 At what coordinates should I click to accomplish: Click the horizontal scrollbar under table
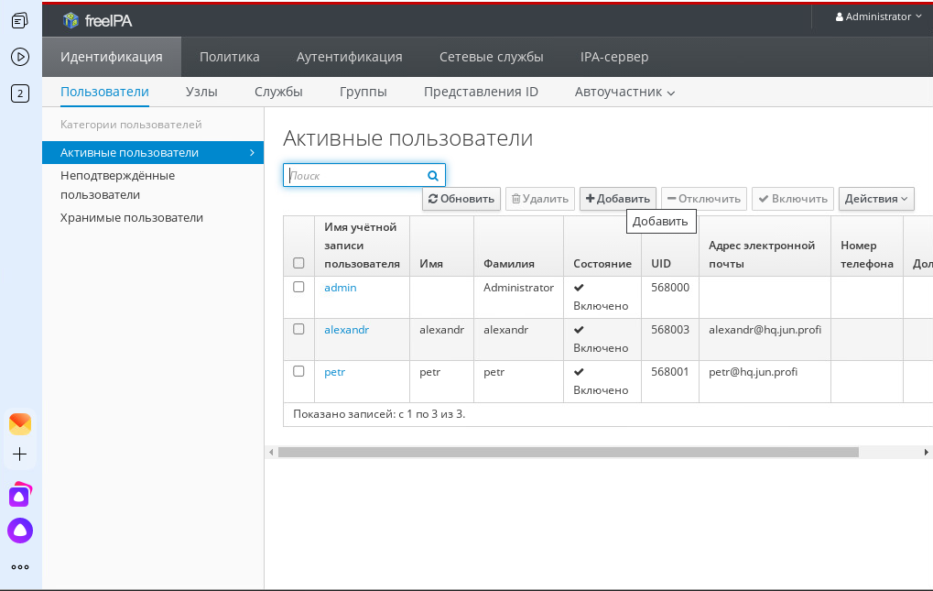click(x=568, y=452)
